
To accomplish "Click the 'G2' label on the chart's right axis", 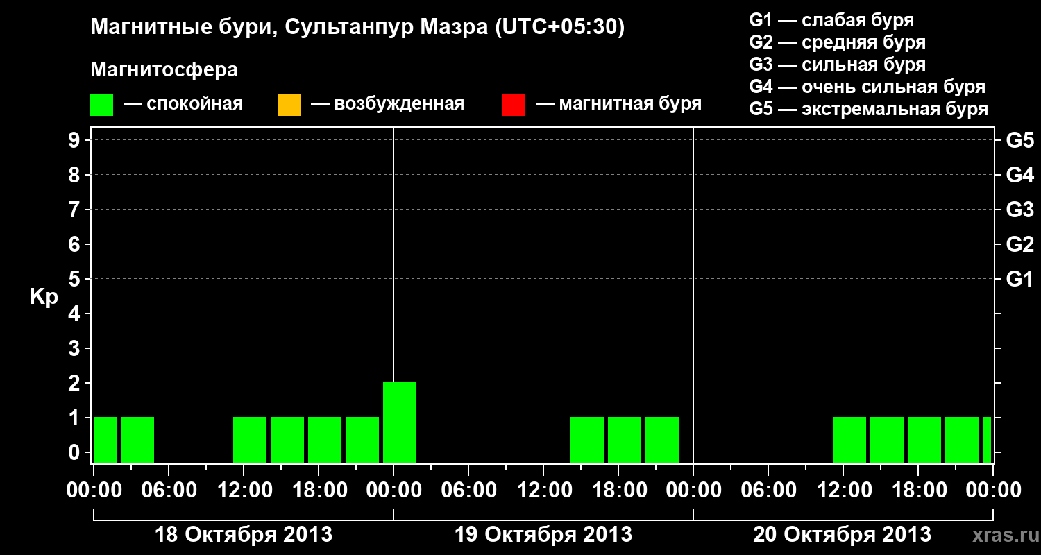I will point(1020,244).
